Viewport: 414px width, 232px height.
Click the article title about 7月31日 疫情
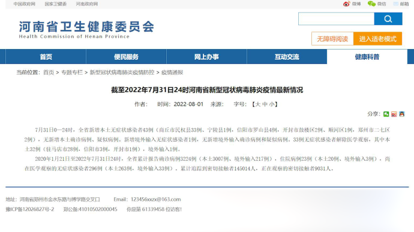pos(207,90)
